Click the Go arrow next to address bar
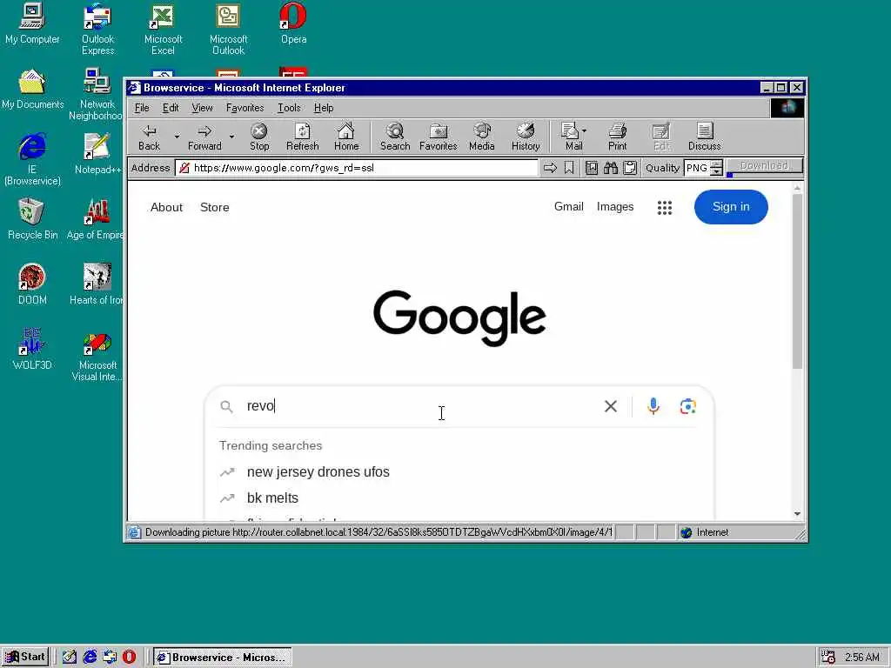 [550, 168]
